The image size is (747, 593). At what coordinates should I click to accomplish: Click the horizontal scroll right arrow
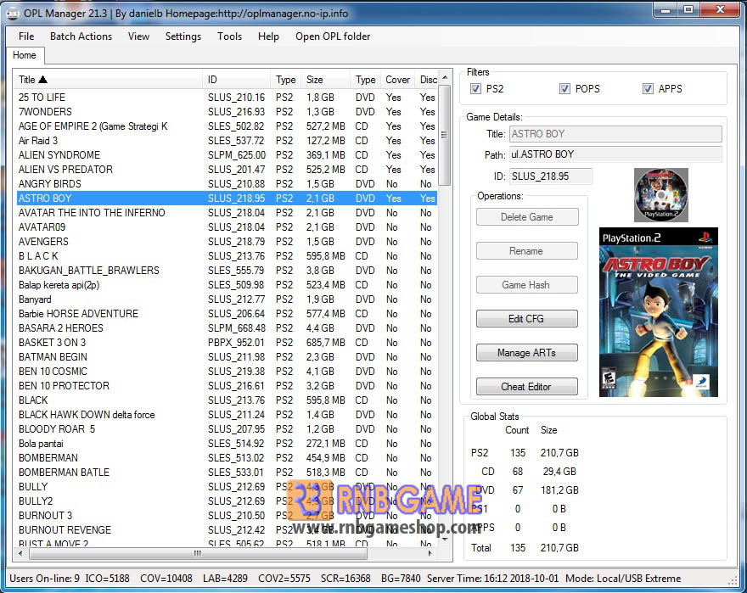(x=430, y=553)
